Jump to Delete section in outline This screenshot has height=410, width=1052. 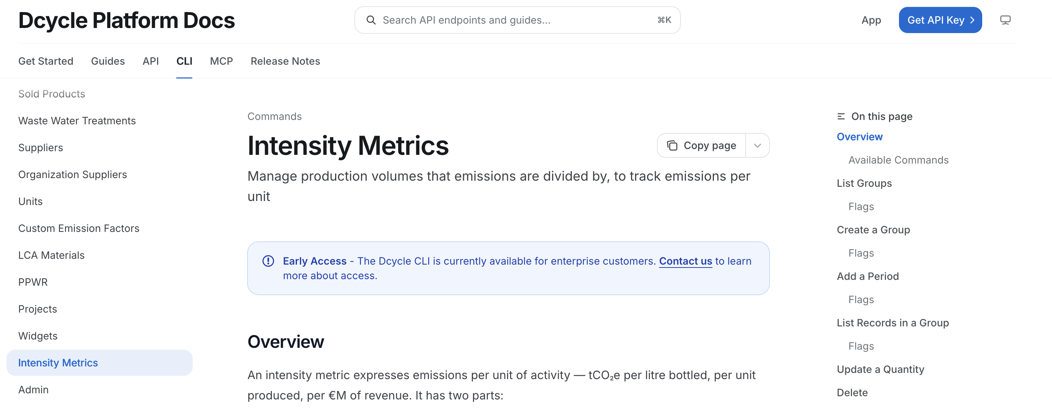click(852, 393)
